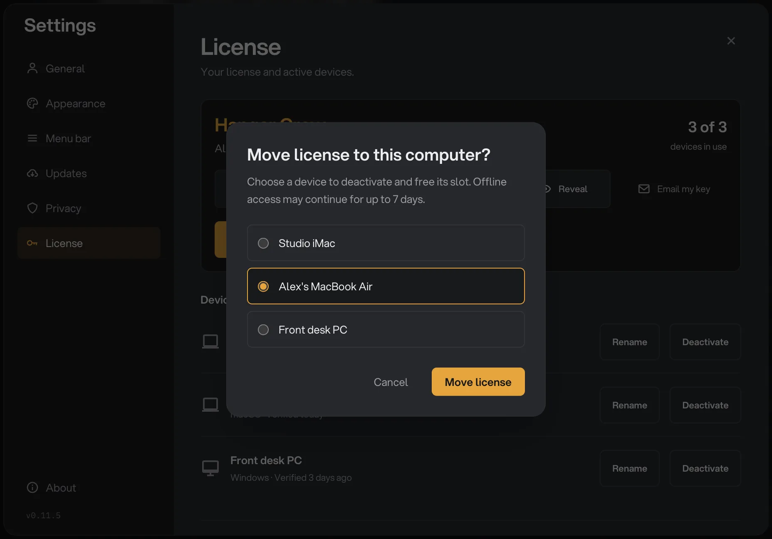
Task: Close the settings window with X
Action: (731, 41)
